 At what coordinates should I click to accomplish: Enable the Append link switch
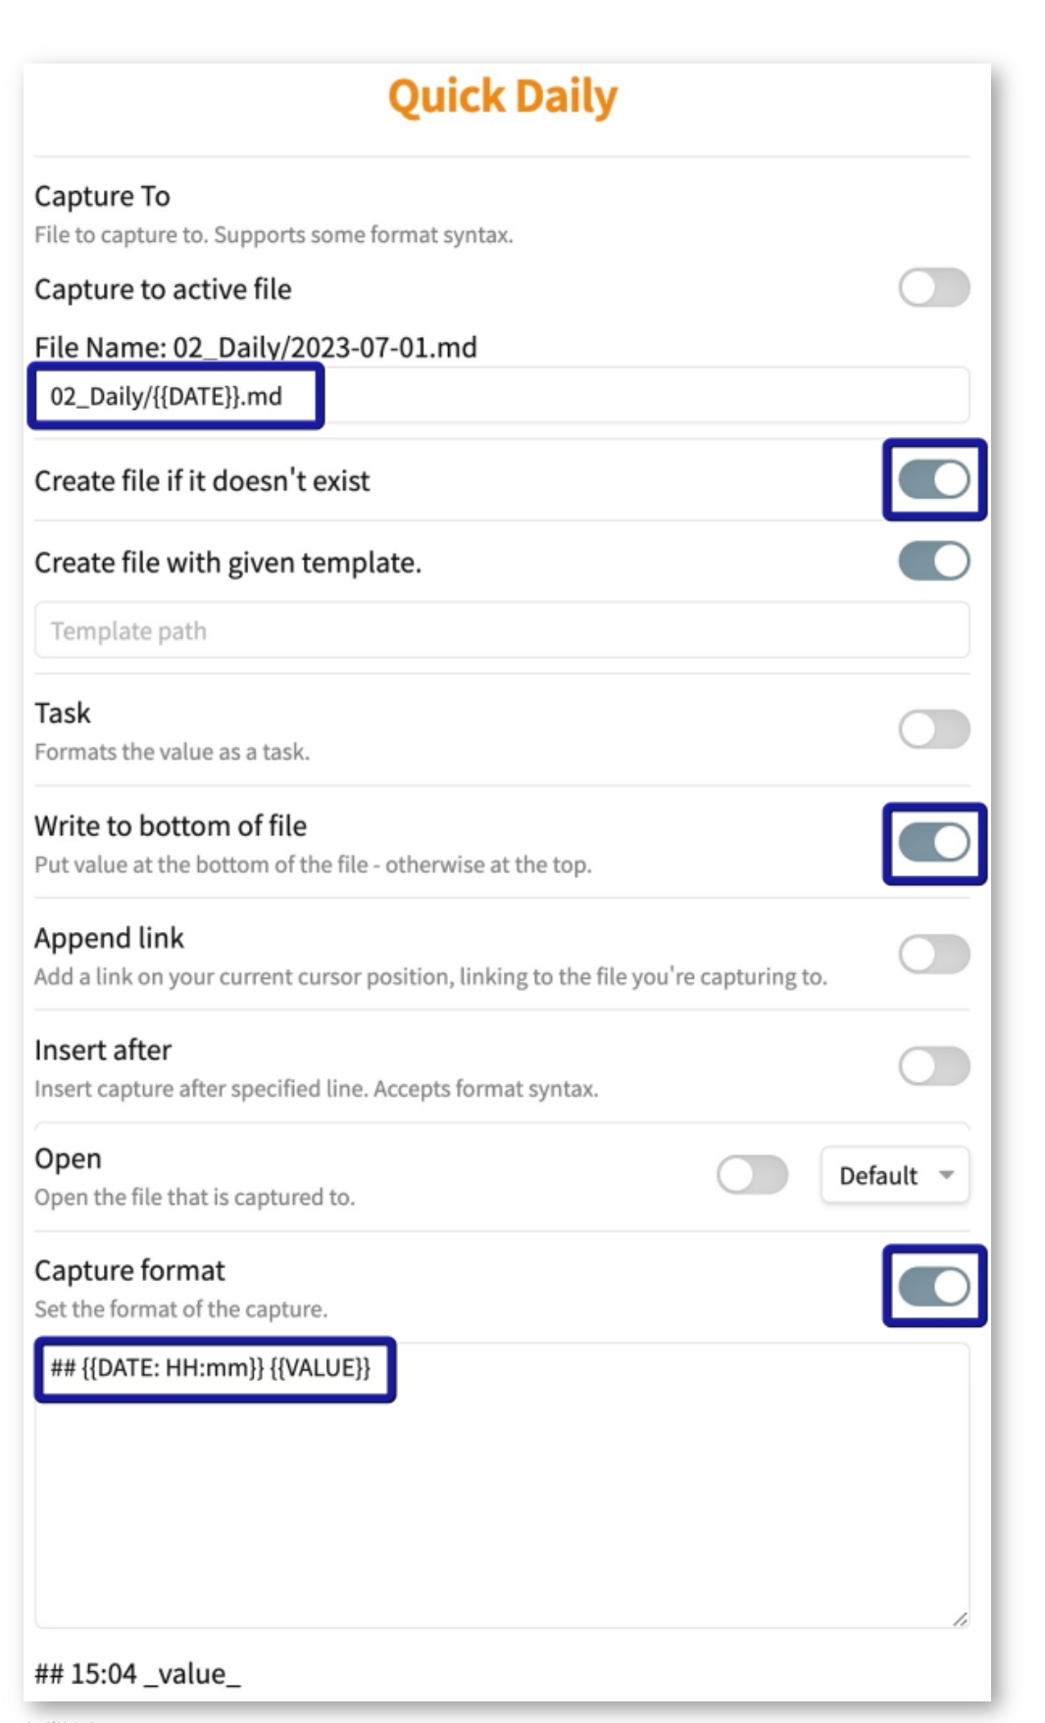click(x=933, y=954)
